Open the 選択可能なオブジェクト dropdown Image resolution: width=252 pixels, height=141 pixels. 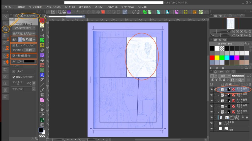(x=24, y=33)
